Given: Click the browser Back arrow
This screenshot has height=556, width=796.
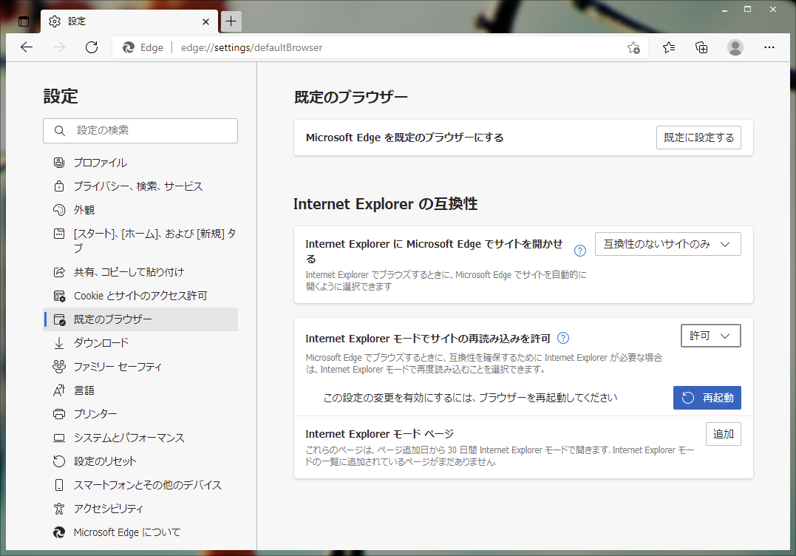Looking at the screenshot, I should pyautogui.click(x=27, y=47).
